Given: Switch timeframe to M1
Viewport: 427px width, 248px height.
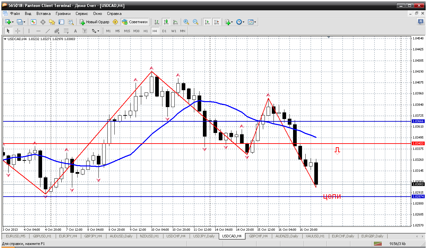Looking at the screenshot, I should pyautogui.click(x=108, y=31).
